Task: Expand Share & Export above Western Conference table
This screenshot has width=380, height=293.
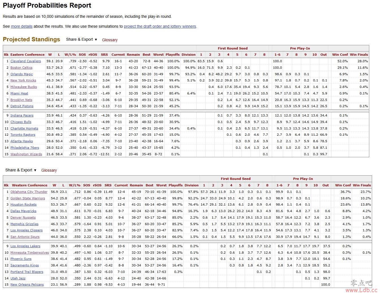Action: coord(21,170)
